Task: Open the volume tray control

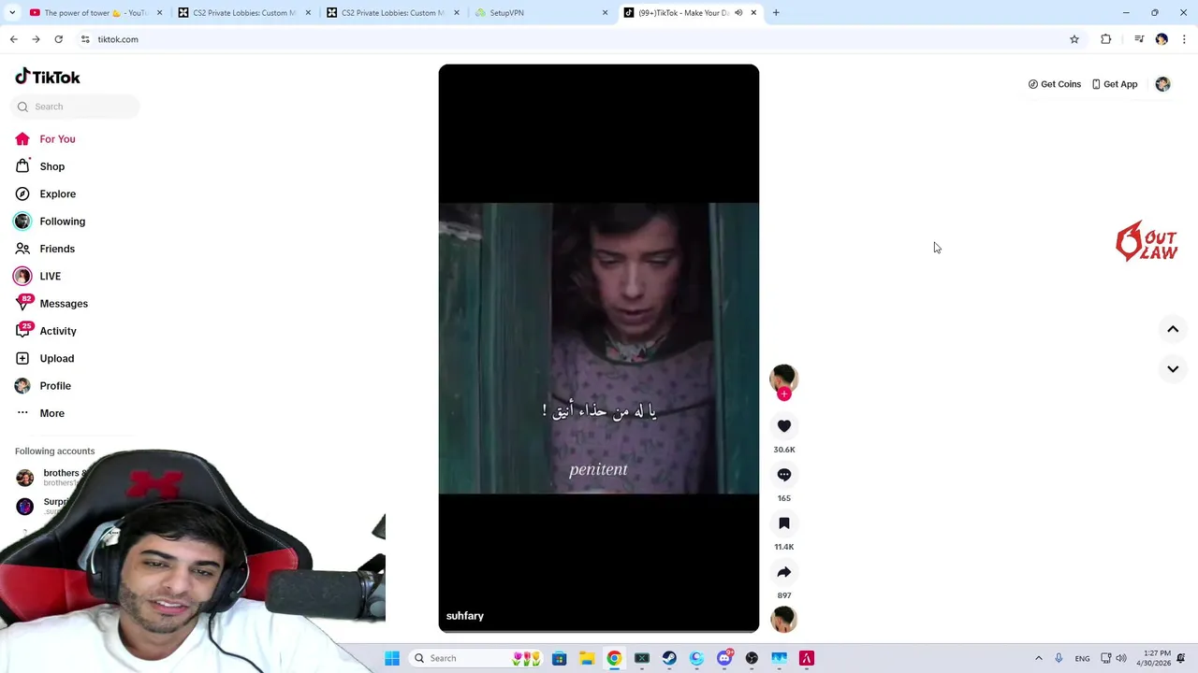Action: [x=1121, y=658]
